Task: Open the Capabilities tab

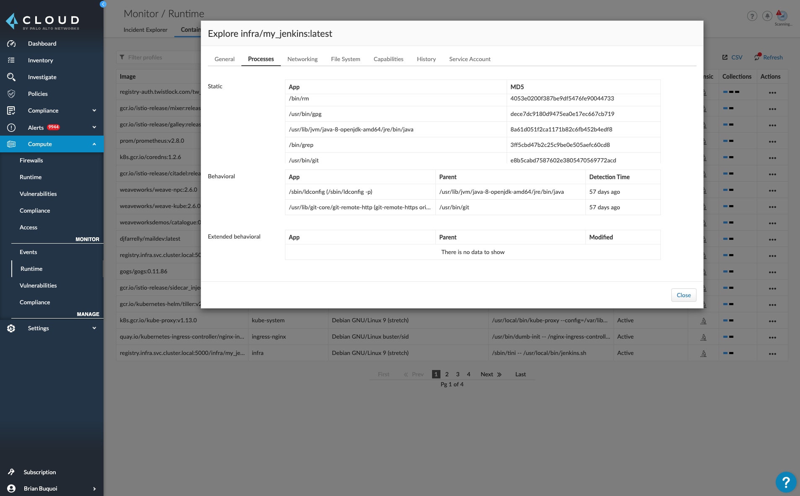Action: (388, 59)
